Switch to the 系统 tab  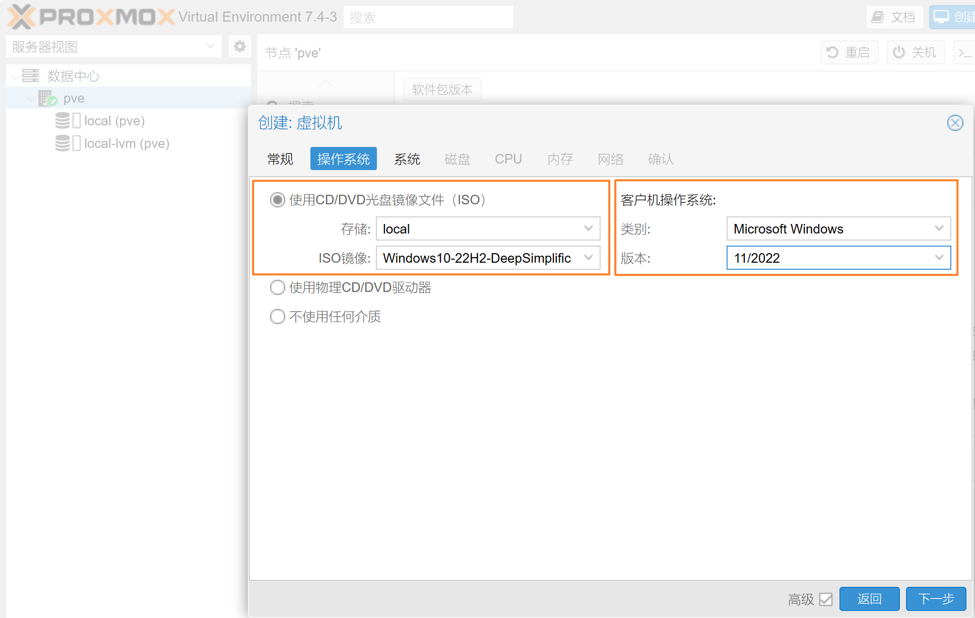(407, 158)
